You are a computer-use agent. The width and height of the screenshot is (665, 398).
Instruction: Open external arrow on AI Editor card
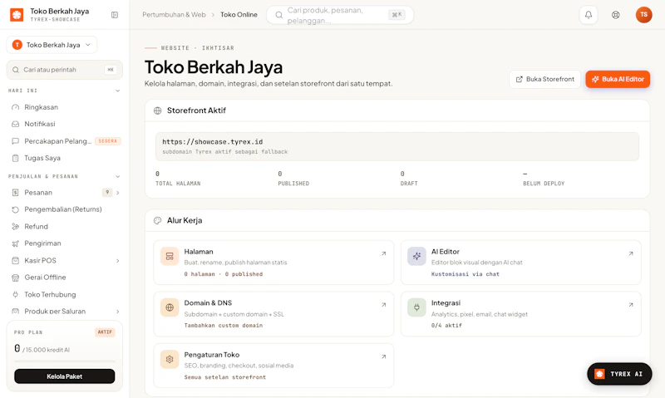pos(631,253)
